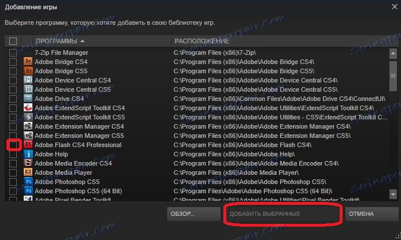The height and width of the screenshot is (240, 401).
Task: Click the sort arrow beside ПРОГРАММЫ
Action: click(82, 41)
